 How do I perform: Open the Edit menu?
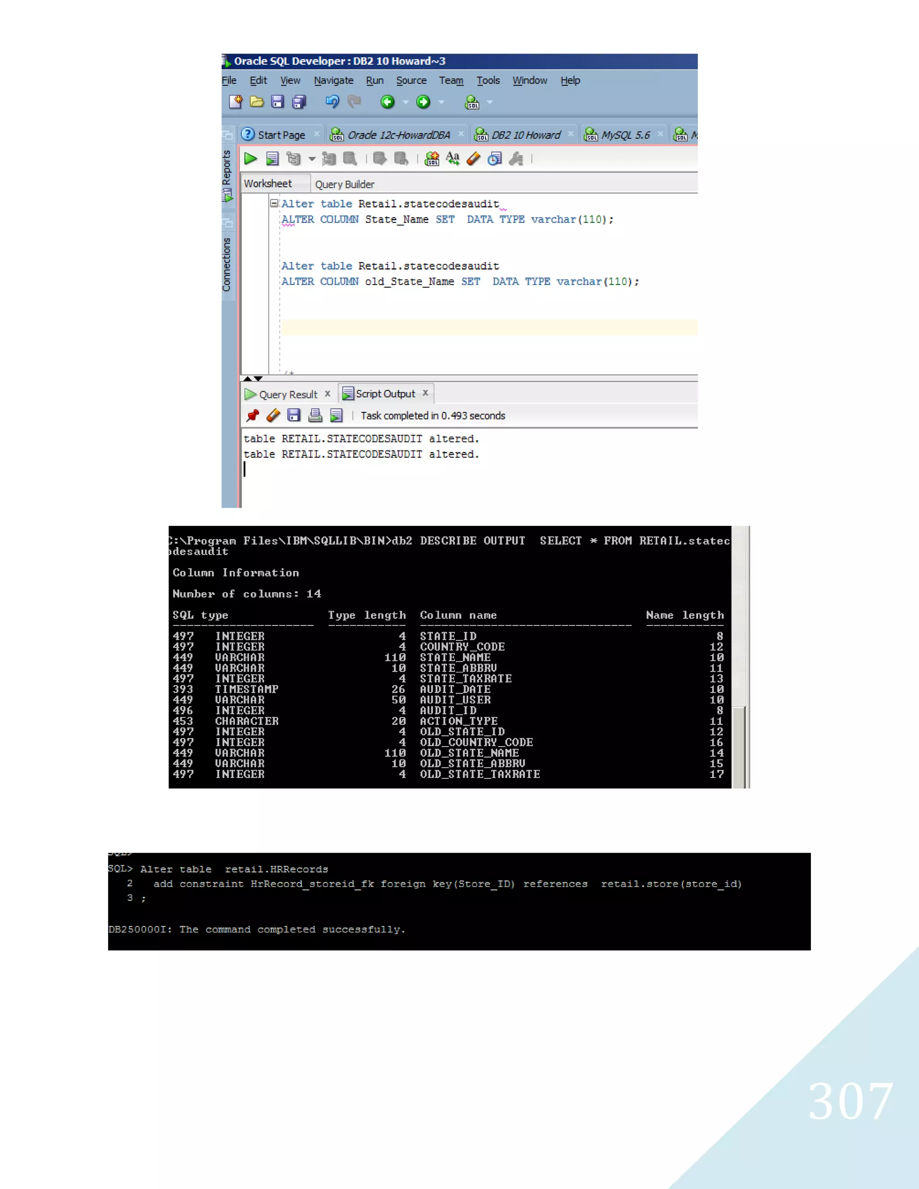[258, 80]
